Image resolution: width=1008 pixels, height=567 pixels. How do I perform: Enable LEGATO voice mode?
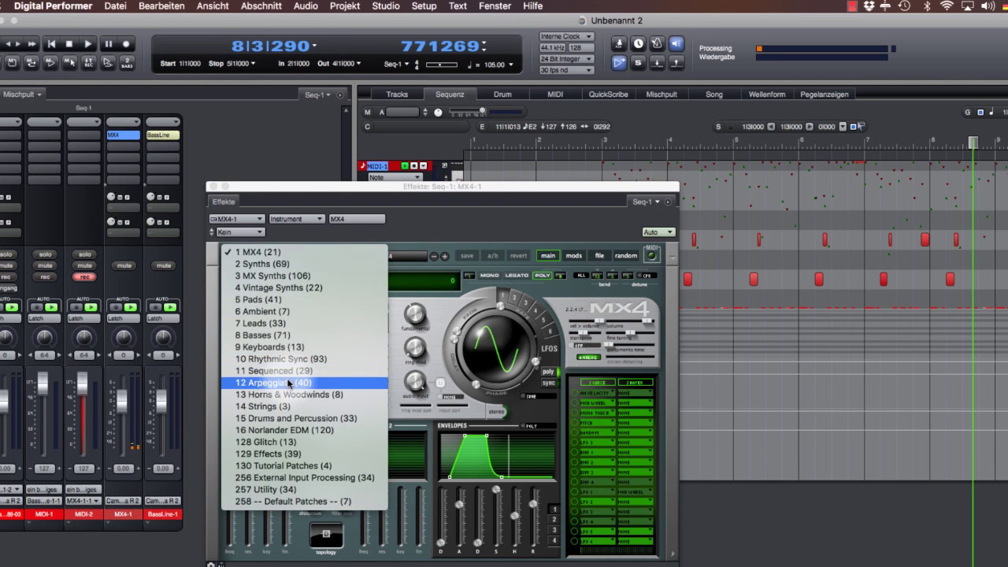[x=517, y=276]
